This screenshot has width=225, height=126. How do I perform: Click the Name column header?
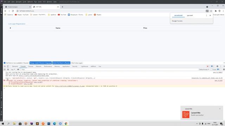[x=58, y=28]
